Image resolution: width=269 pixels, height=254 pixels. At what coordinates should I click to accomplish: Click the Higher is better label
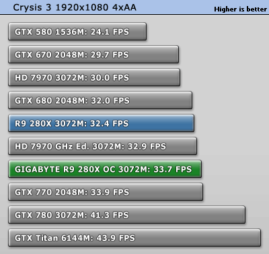(241, 9)
